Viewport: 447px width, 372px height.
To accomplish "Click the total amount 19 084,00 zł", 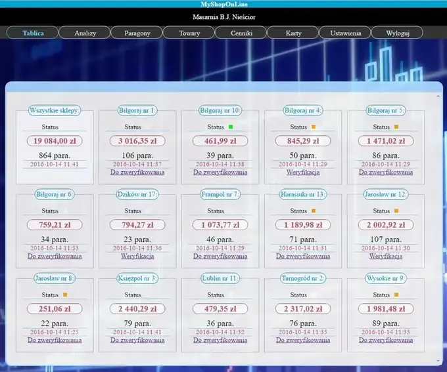I will pos(55,141).
